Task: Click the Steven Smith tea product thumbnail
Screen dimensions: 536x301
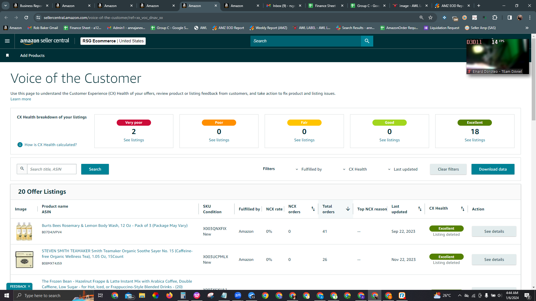Action: click(x=24, y=259)
